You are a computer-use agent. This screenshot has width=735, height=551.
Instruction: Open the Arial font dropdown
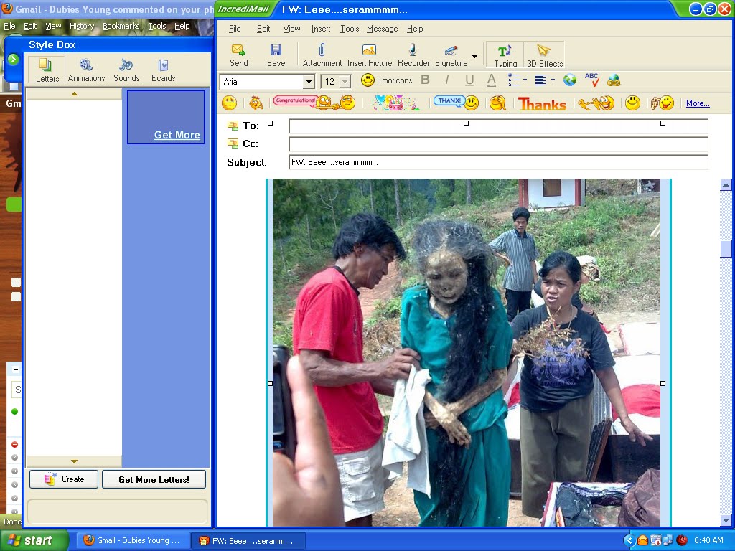309,82
